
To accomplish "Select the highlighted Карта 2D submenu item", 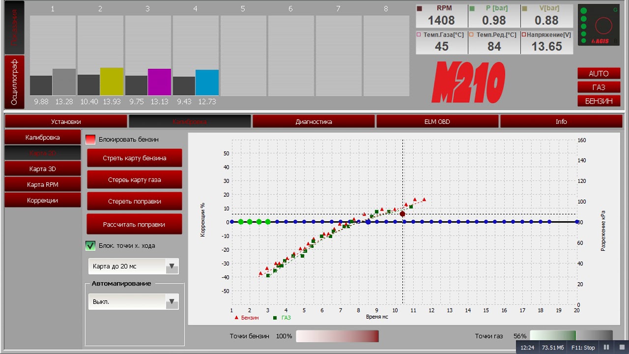I will (43, 153).
